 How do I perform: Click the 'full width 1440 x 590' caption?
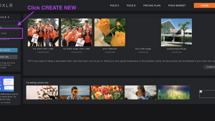43,49
